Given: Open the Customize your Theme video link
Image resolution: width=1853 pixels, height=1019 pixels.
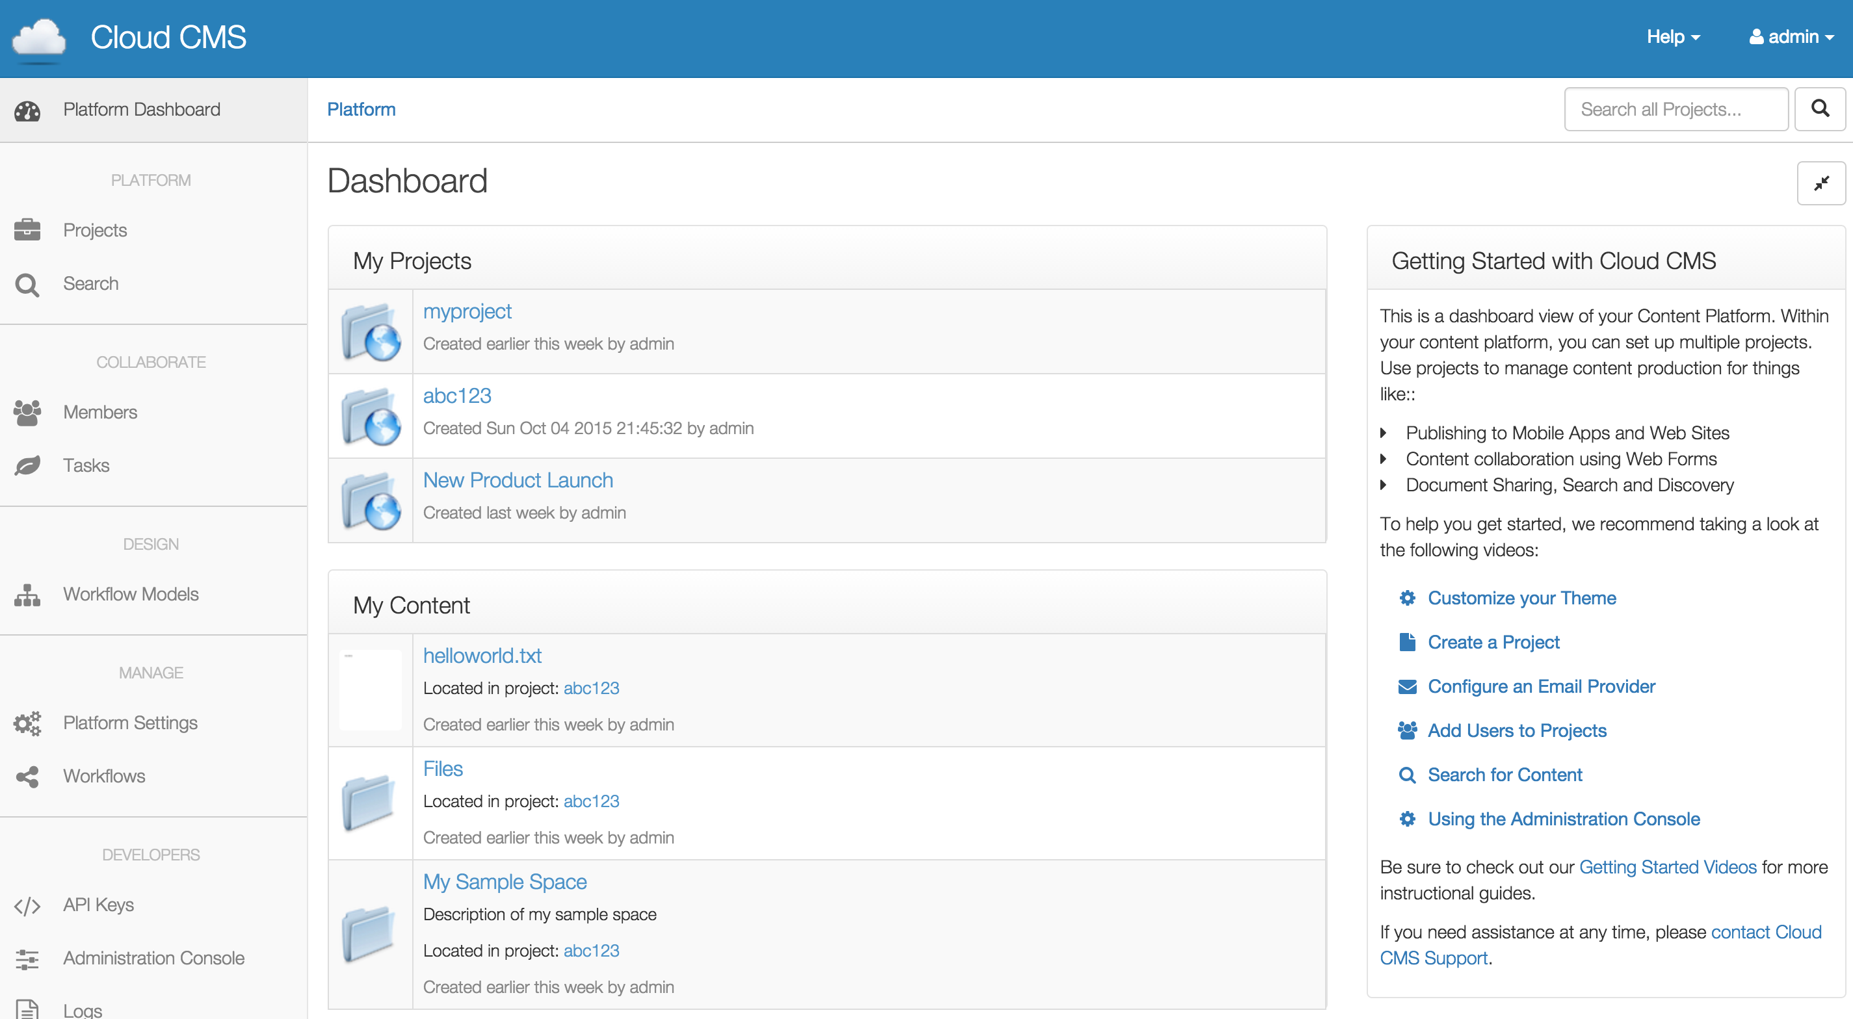Looking at the screenshot, I should (x=1521, y=599).
